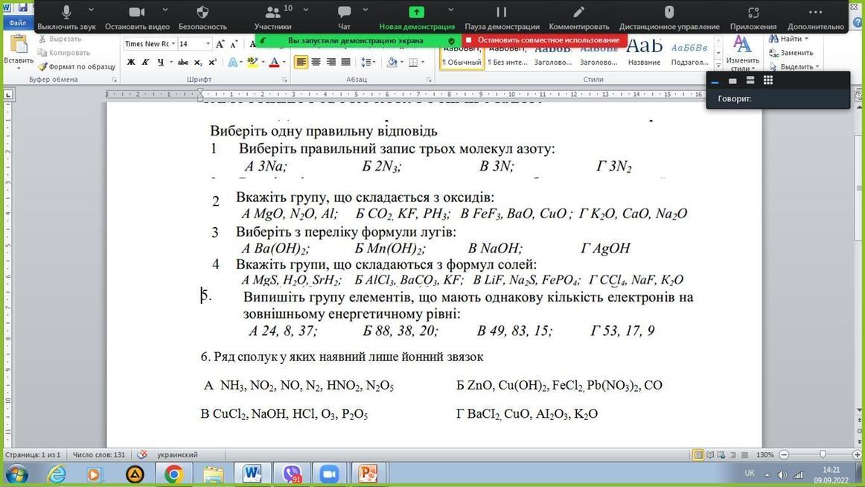Start a new share (Новая демонстрация)

tap(417, 17)
